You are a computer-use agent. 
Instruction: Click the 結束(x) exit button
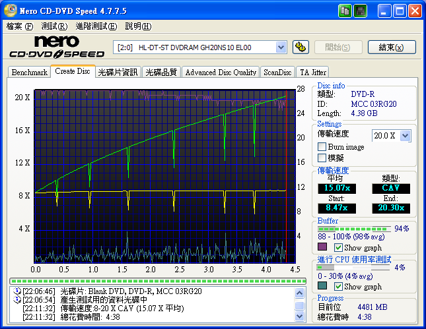396,47
